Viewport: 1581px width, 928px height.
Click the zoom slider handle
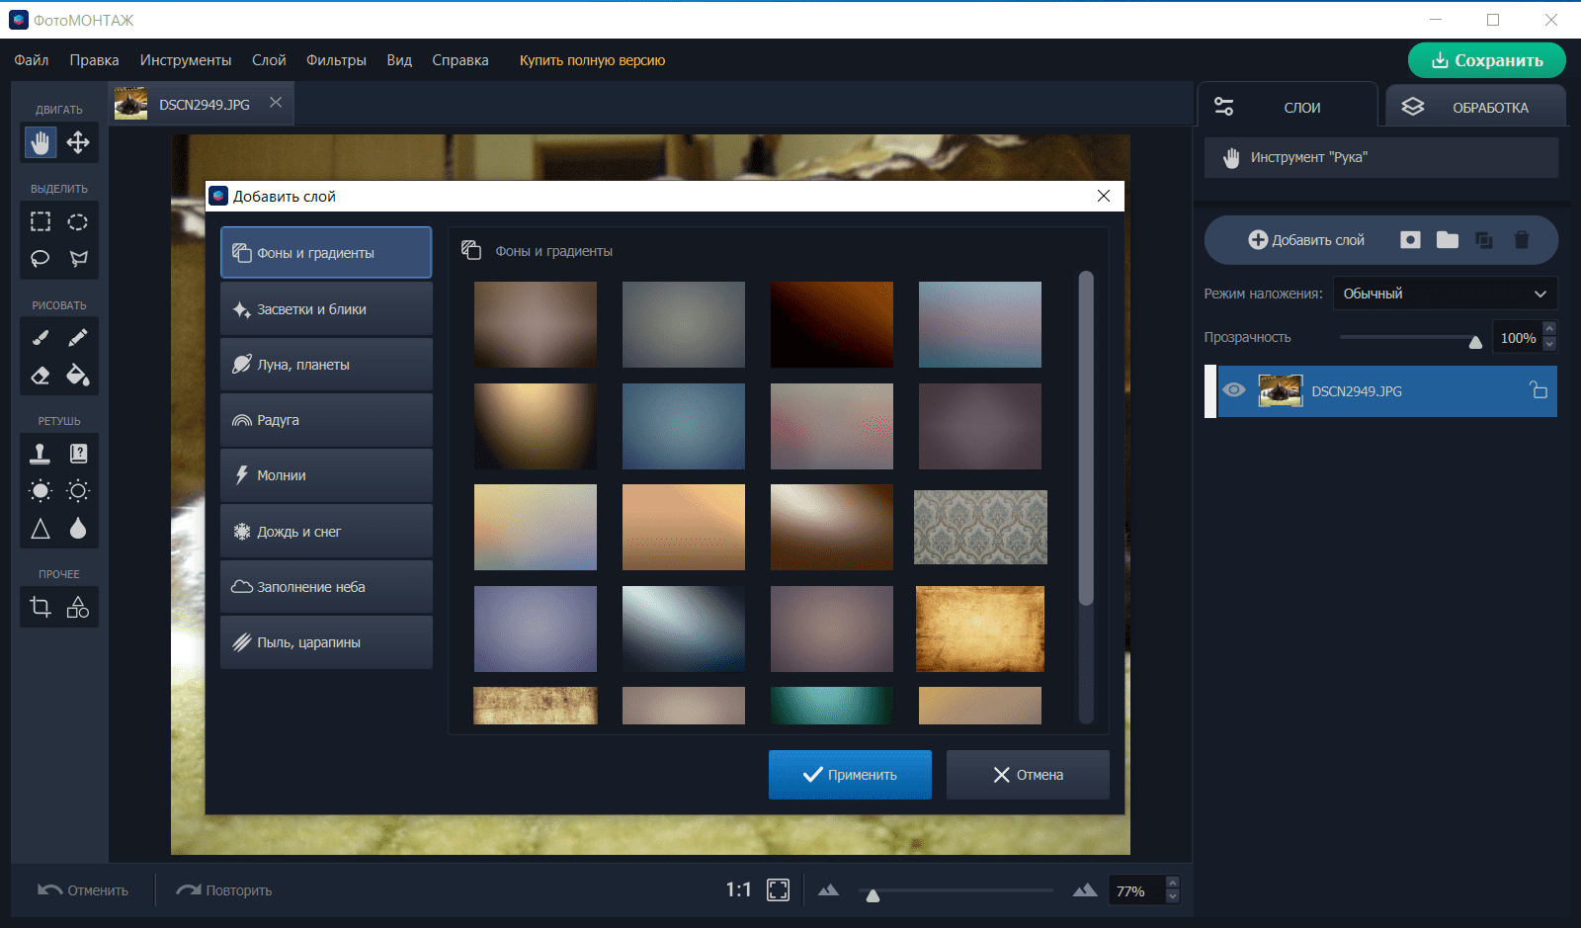(x=873, y=895)
